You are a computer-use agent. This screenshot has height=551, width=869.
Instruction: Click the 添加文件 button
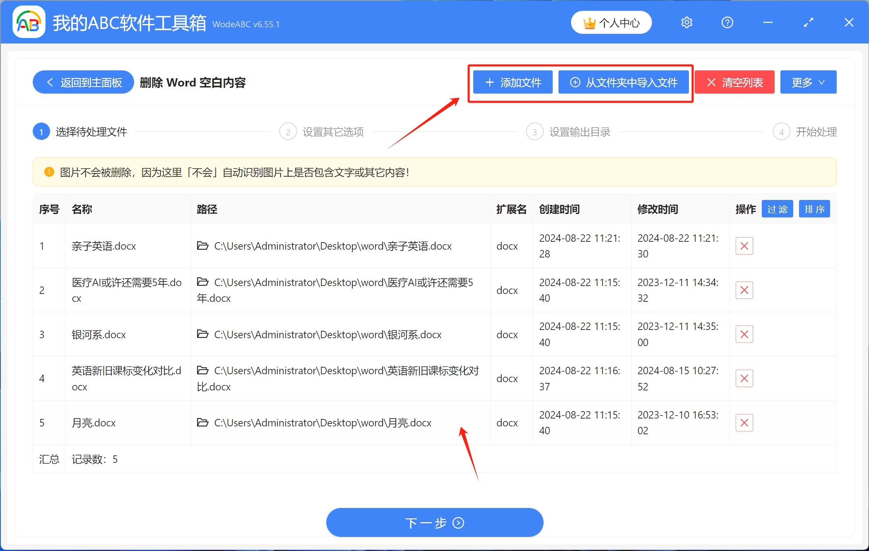click(x=513, y=82)
